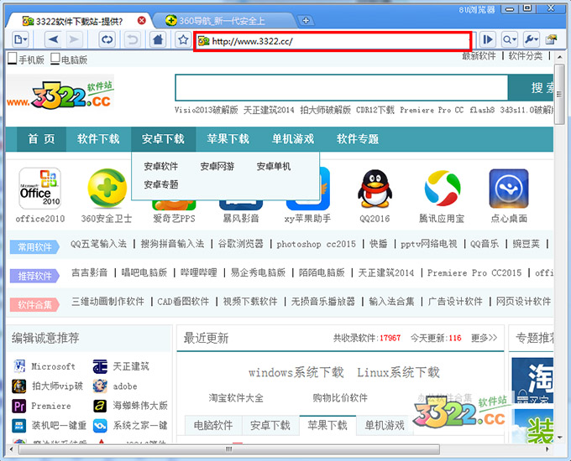Click the go/play button beside address bar
Image resolution: width=571 pixels, height=461 pixels.
tap(488, 39)
